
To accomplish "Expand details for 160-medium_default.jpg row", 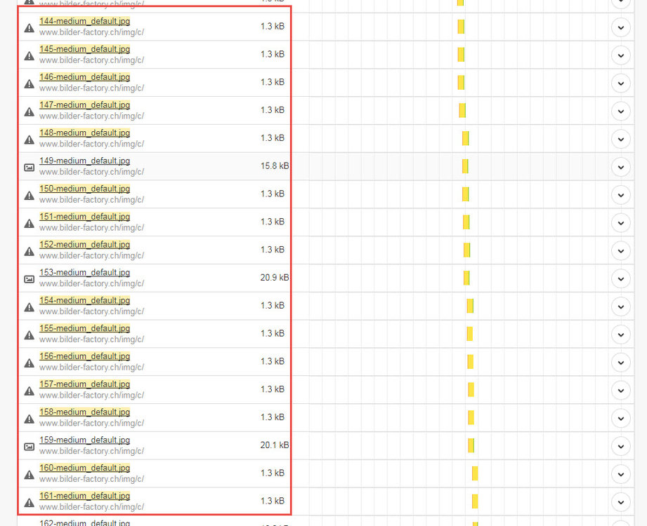I will 620,474.
